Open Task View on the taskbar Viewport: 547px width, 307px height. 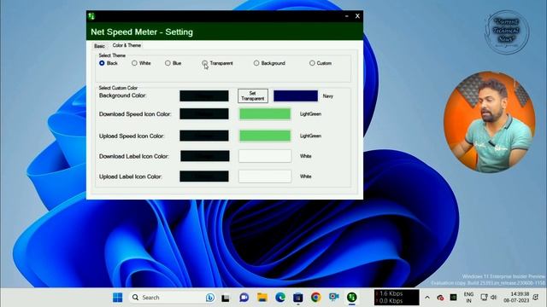tap(226, 298)
